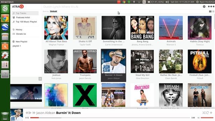Open notification bell in top bar
Screen dimensions: 215x121
click(134, 2)
